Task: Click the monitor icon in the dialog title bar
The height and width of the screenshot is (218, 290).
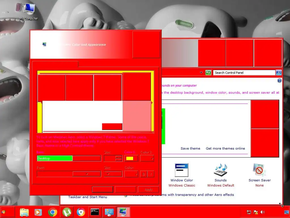Action: [x=44, y=45]
